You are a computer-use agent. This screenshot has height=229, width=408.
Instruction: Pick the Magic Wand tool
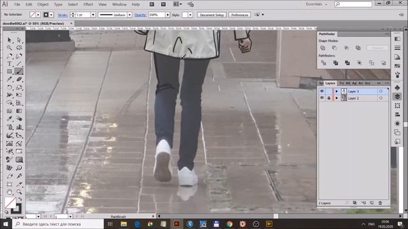[10, 48]
